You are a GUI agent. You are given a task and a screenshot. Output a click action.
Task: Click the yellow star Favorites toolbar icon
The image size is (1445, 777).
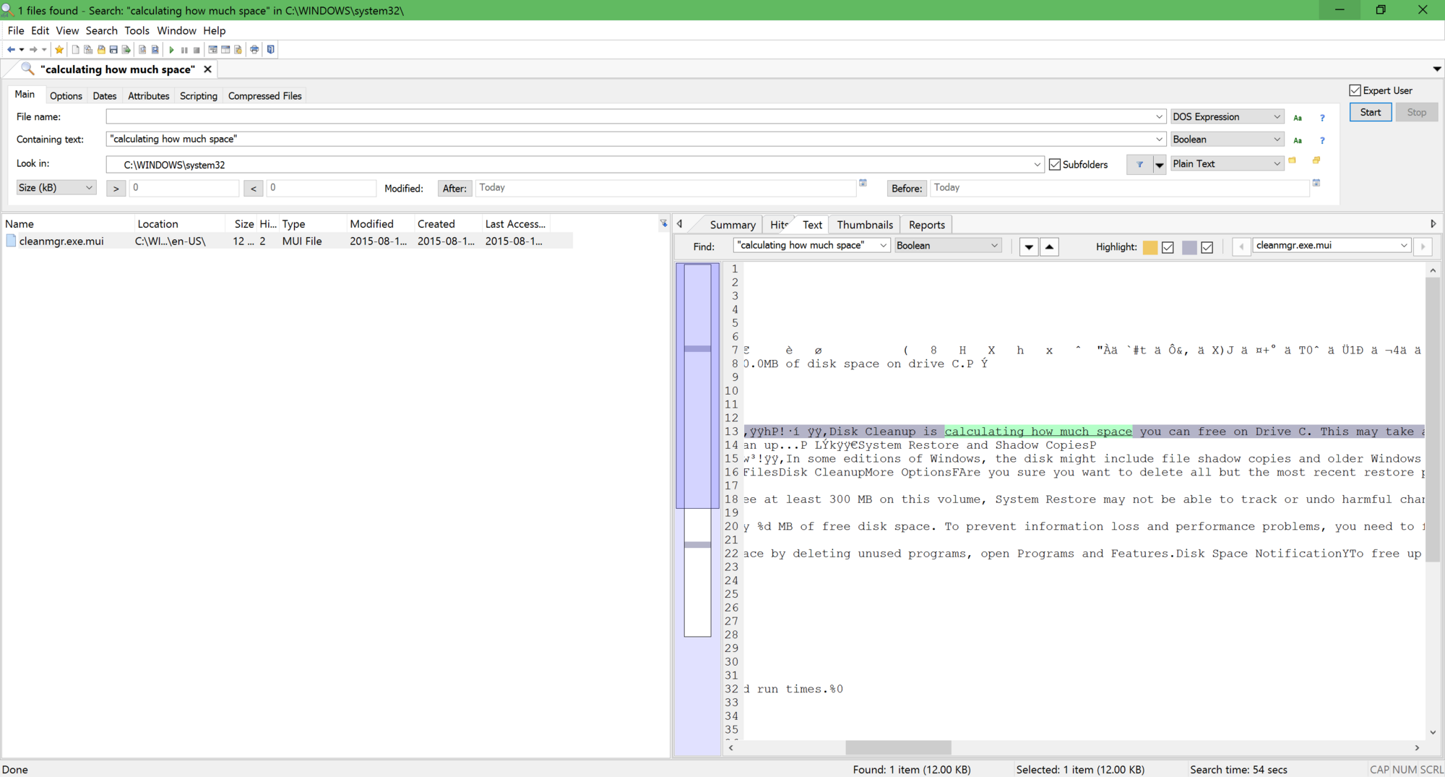(59, 50)
